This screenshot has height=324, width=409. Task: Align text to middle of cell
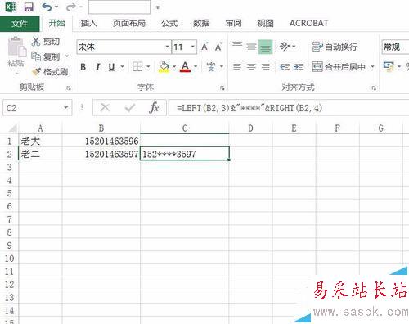pos(251,47)
